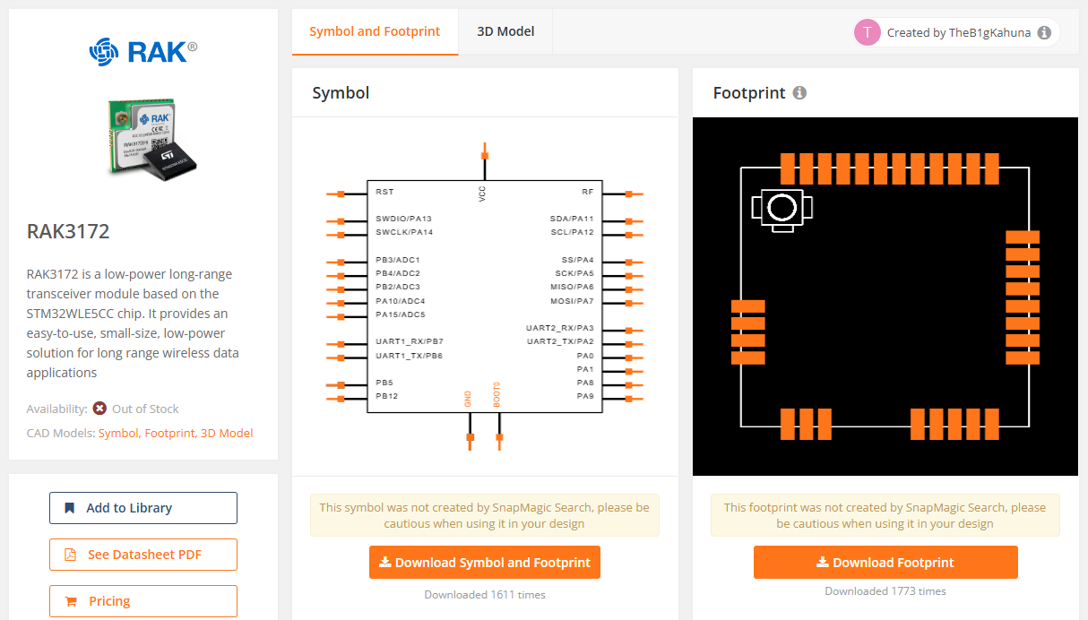The image size is (1088, 620).
Task: Click the symbol schematic preview
Action: pyautogui.click(x=485, y=297)
